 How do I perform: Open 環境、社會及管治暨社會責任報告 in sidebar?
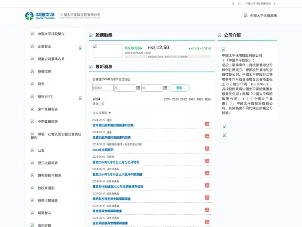56,136
